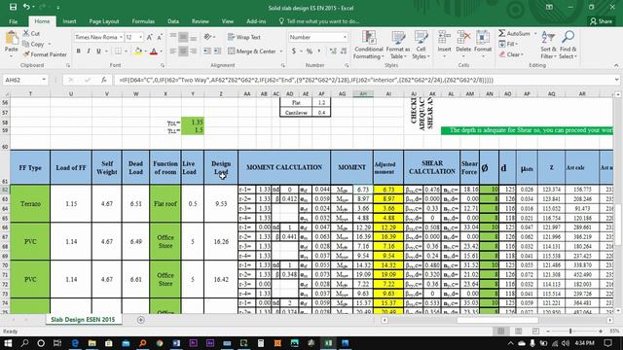Apply percent style formatting
Screen dimensions: 623x350
pyautogui.click(x=310, y=52)
